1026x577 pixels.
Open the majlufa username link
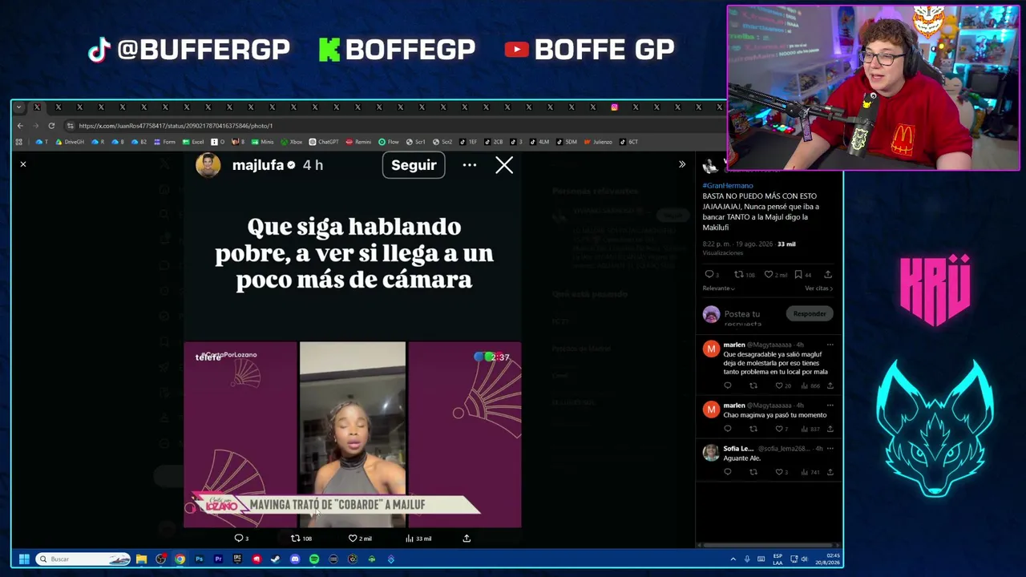click(x=258, y=165)
